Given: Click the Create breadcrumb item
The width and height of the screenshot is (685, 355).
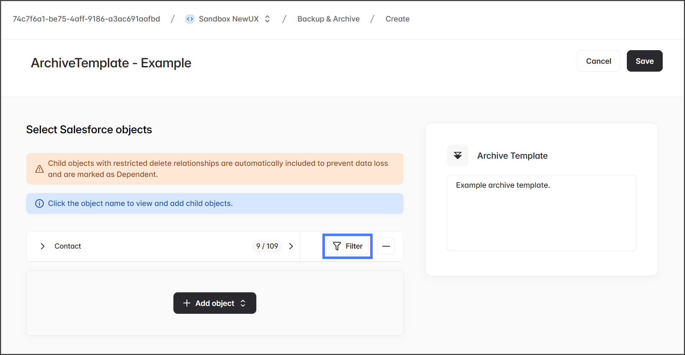Looking at the screenshot, I should 397,19.
